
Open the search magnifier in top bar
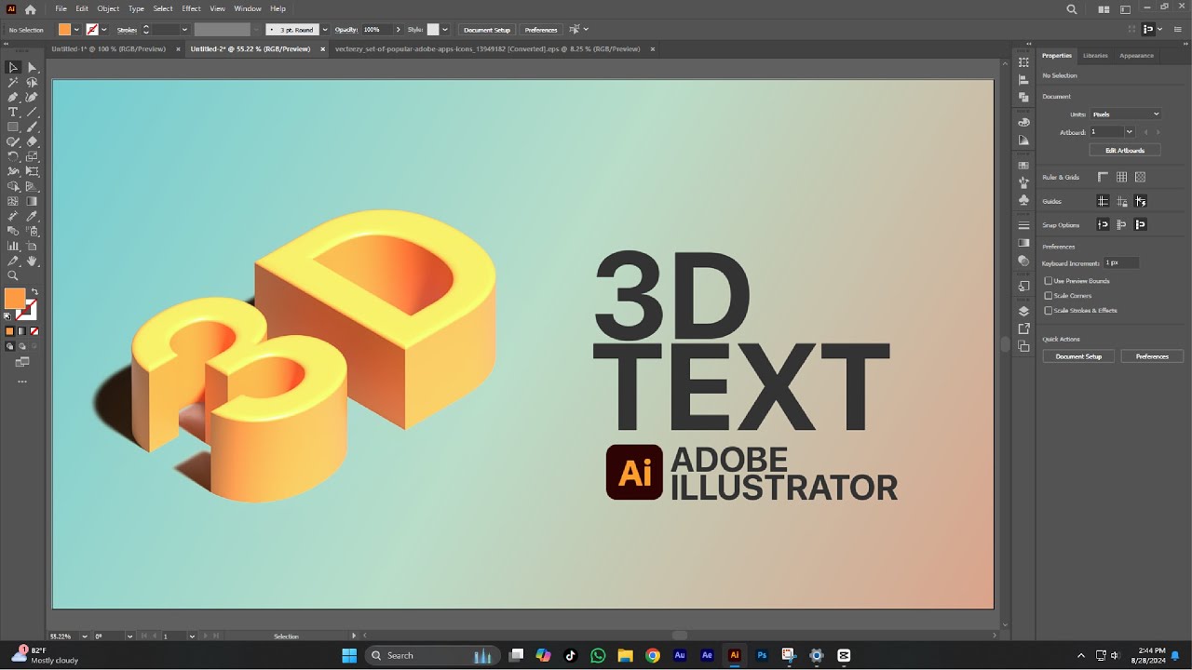[1072, 9]
